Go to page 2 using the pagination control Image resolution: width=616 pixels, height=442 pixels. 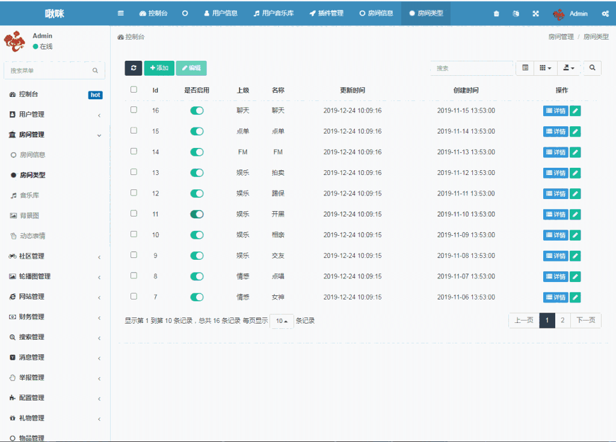[562, 321]
